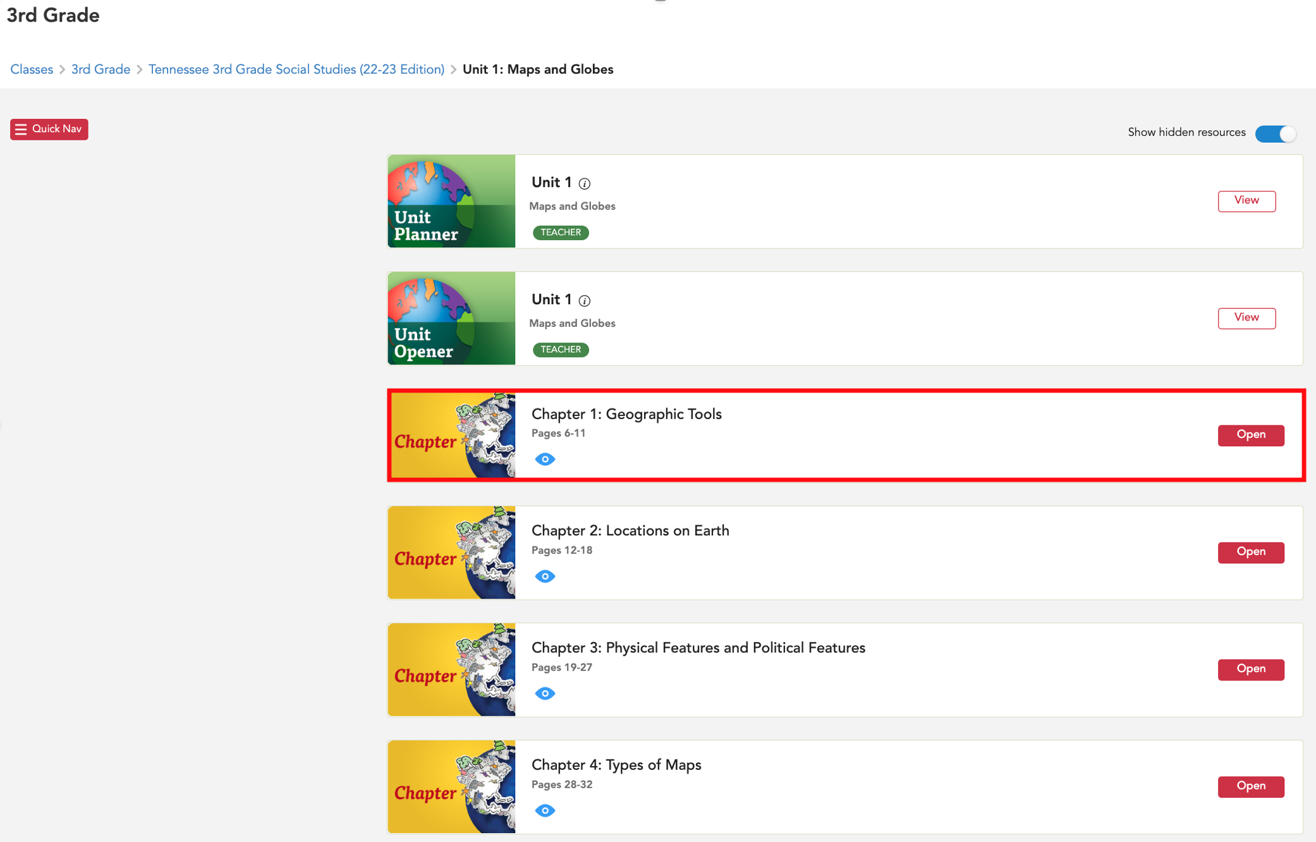Click the Unit Planner thumbnail image
Image resolution: width=1316 pixels, height=842 pixels.
pos(451,201)
